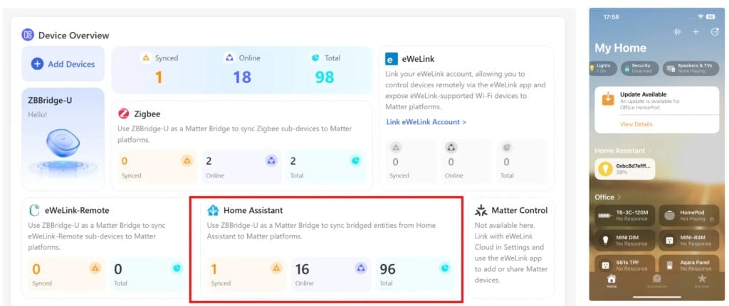Click the top summary Synced icon
This screenshot has width=729, height=306.
[146, 58]
